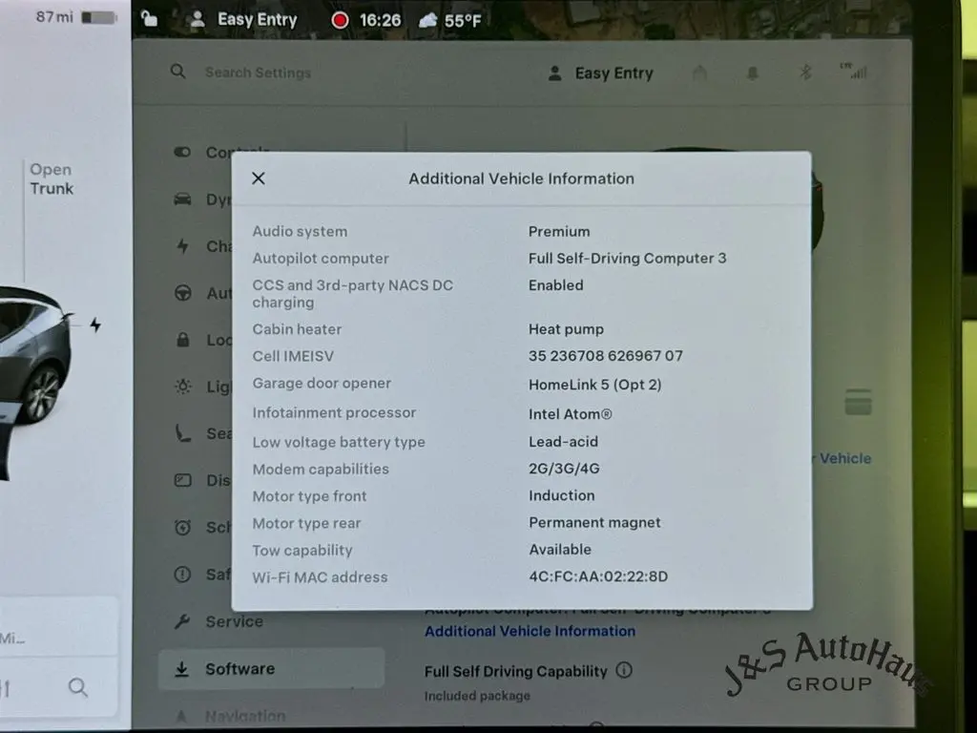The width and height of the screenshot is (977, 733).
Task: Click the Additional Vehicle Information link
Action: pos(530,631)
